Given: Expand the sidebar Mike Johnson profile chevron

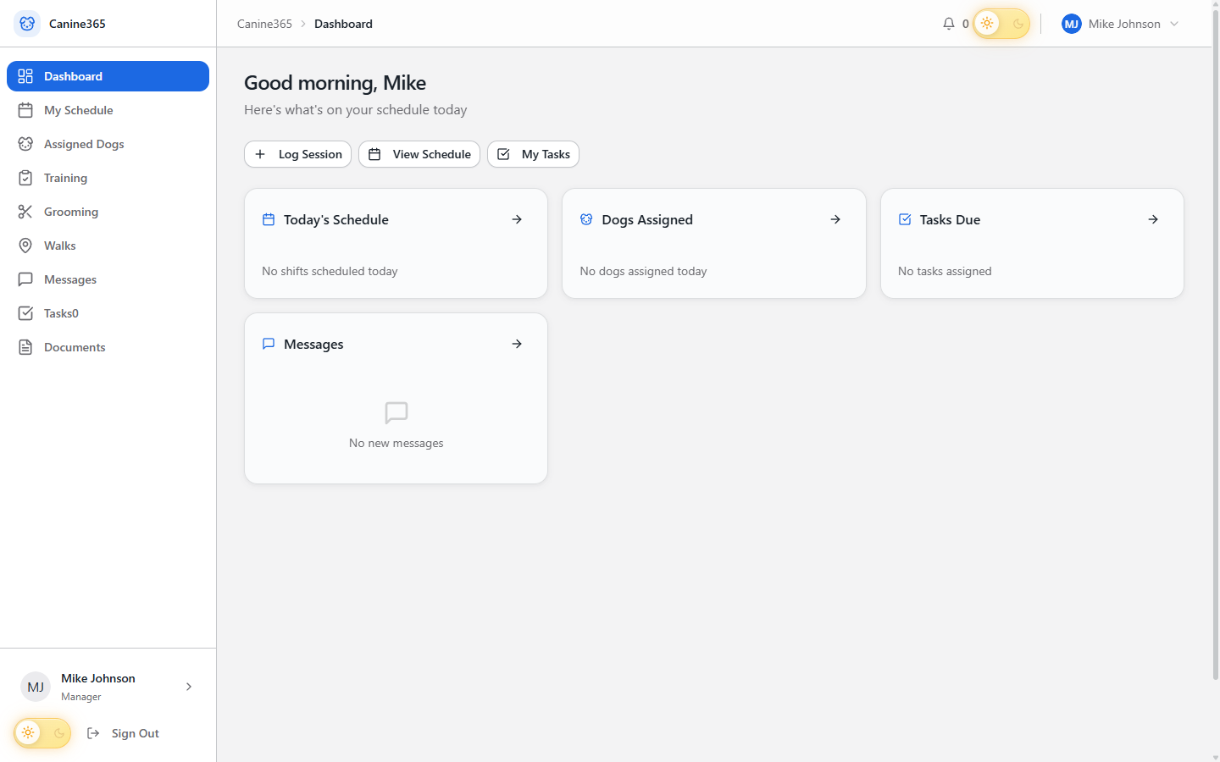Looking at the screenshot, I should pos(189,687).
